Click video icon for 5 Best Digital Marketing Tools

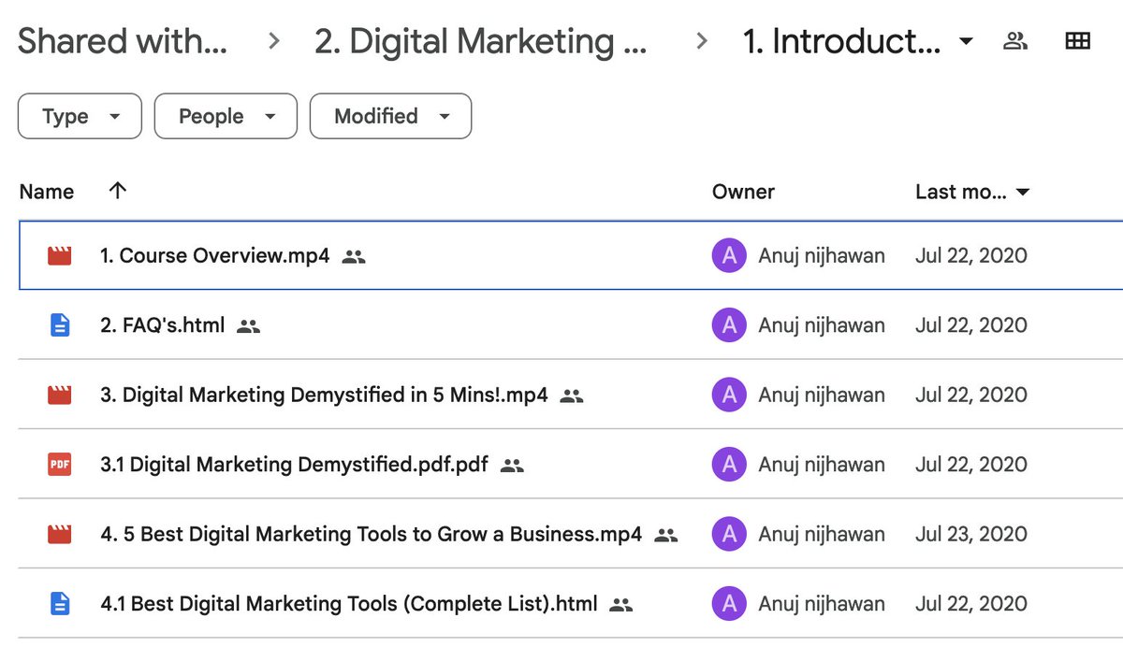[x=60, y=534]
